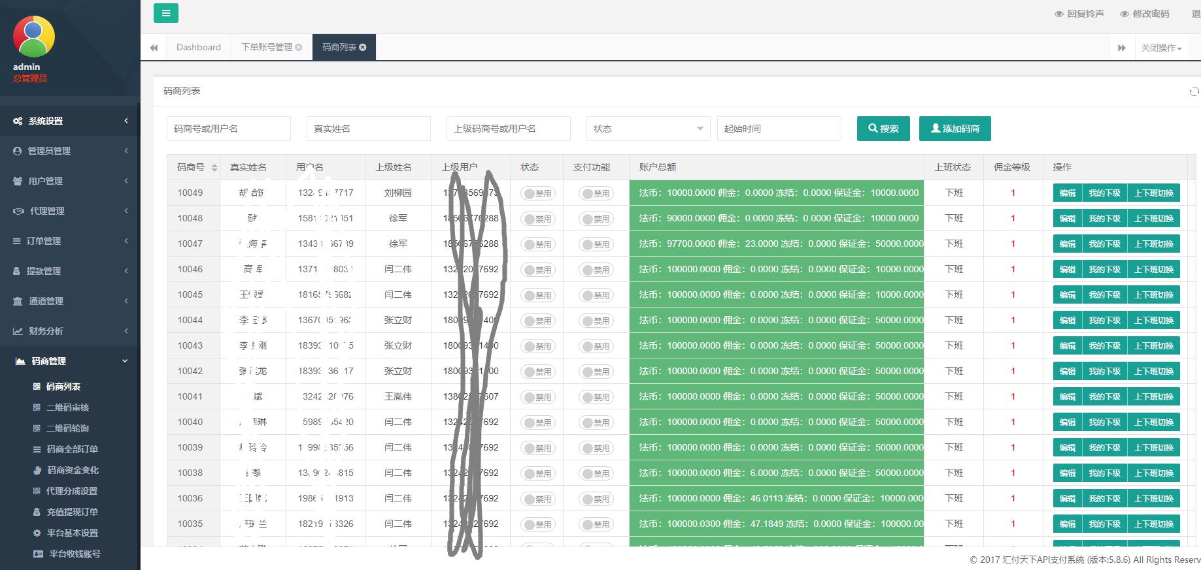Viewport: 1201px width, 570px height.
Task: Expand the 系统设置 sidebar menu
Action: coord(70,121)
